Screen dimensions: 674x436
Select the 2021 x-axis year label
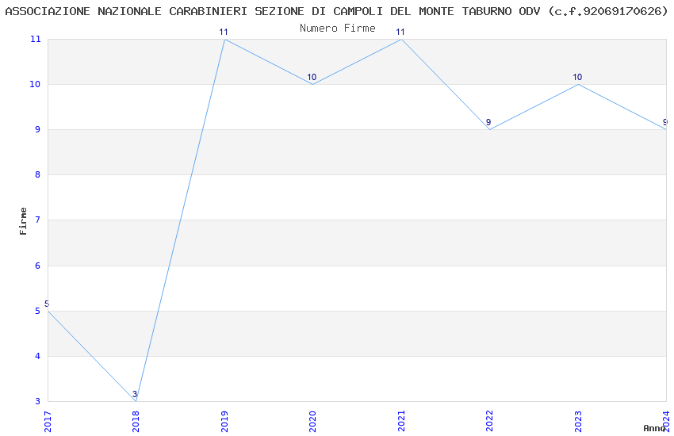[x=401, y=422]
